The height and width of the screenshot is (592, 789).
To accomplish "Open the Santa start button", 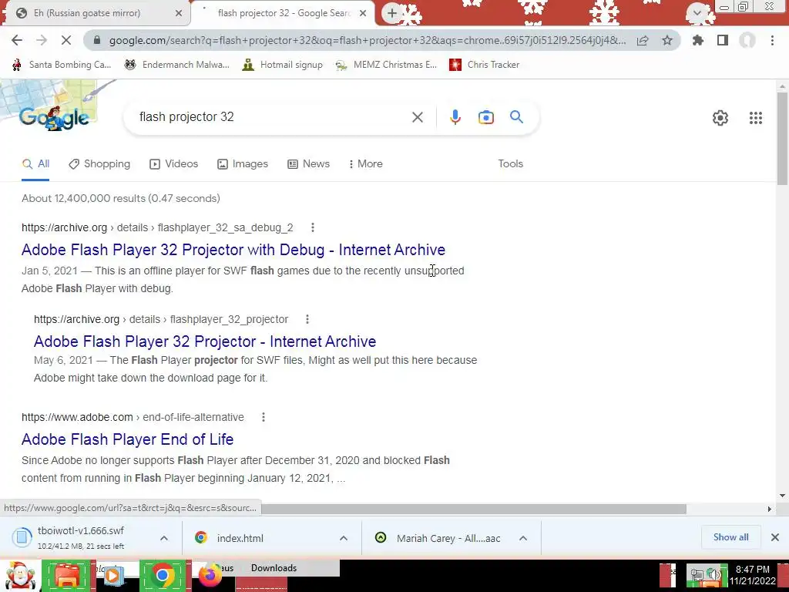I will click(x=19, y=575).
